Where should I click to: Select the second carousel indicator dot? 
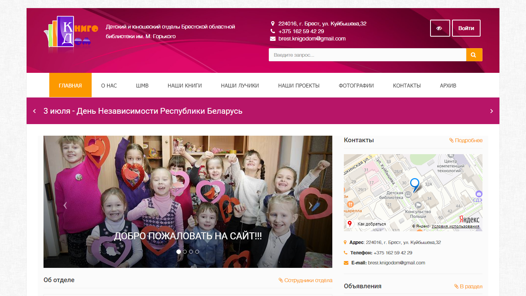(x=185, y=251)
